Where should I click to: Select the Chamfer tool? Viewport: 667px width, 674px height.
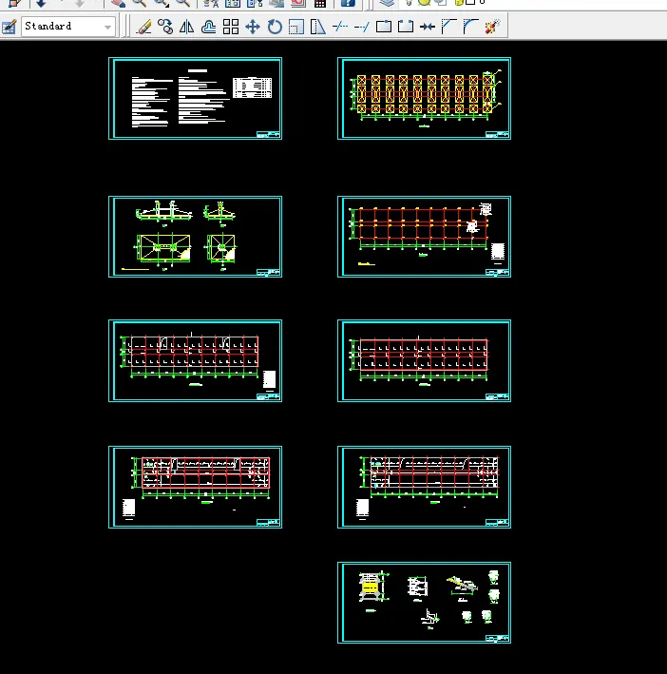coord(448,27)
